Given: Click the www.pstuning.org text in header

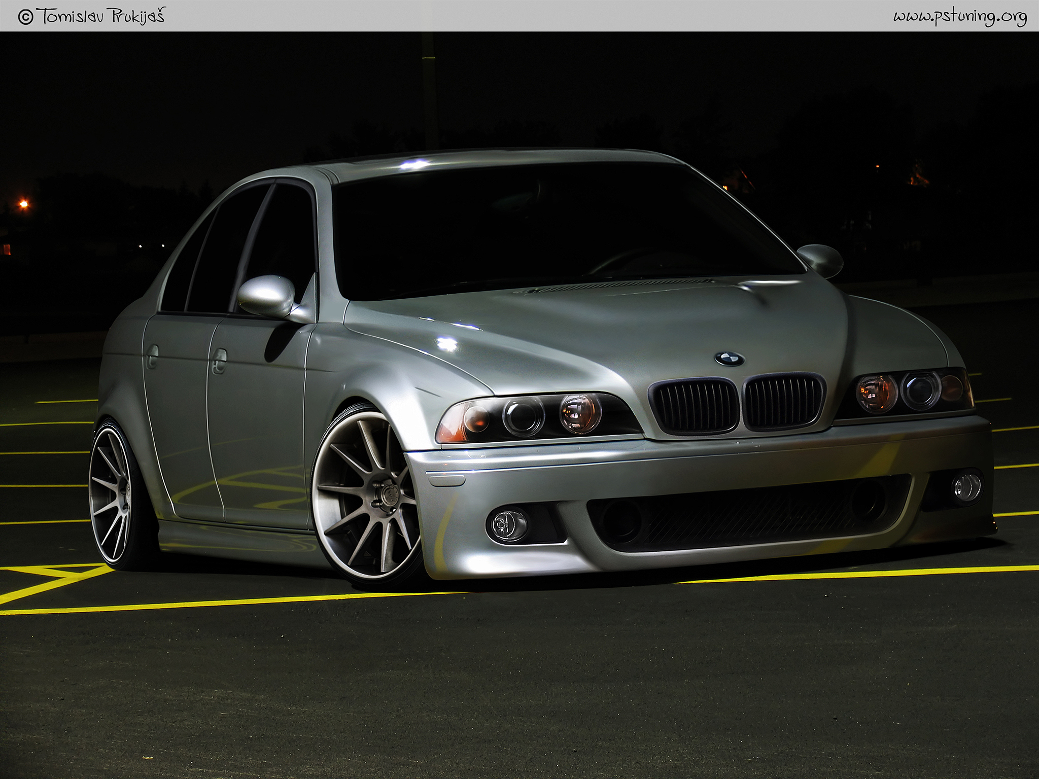Looking at the screenshot, I should (960, 17).
